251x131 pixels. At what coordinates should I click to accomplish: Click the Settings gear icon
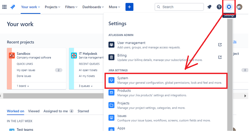(x=229, y=7)
